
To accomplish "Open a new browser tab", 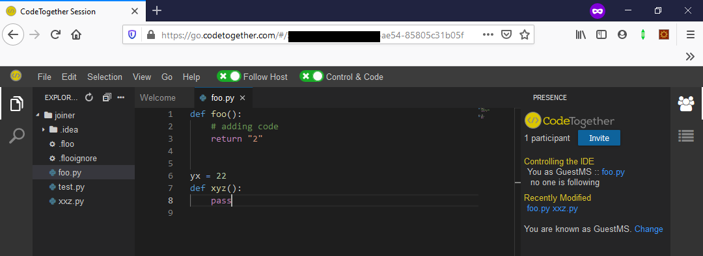I will pyautogui.click(x=156, y=11).
